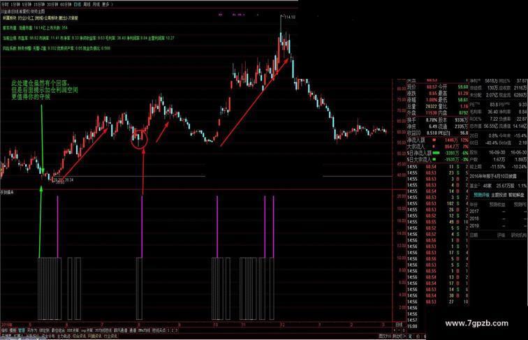Click the 总市值 value 56.55亿

(490, 126)
